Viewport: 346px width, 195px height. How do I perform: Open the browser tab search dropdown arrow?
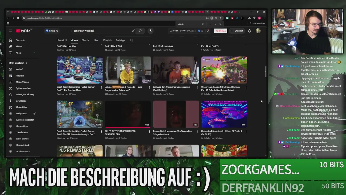click(x=8, y=12)
